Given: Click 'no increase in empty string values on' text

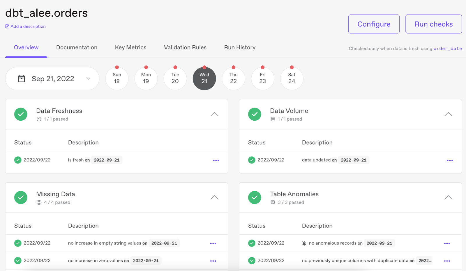Looking at the screenshot, I should [108, 243].
